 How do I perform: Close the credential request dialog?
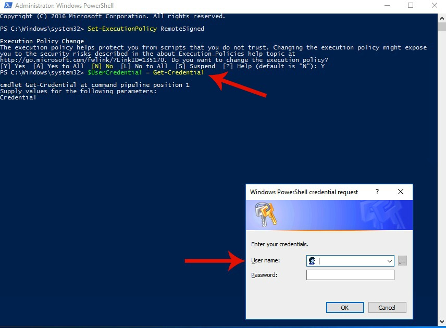pyautogui.click(x=401, y=192)
